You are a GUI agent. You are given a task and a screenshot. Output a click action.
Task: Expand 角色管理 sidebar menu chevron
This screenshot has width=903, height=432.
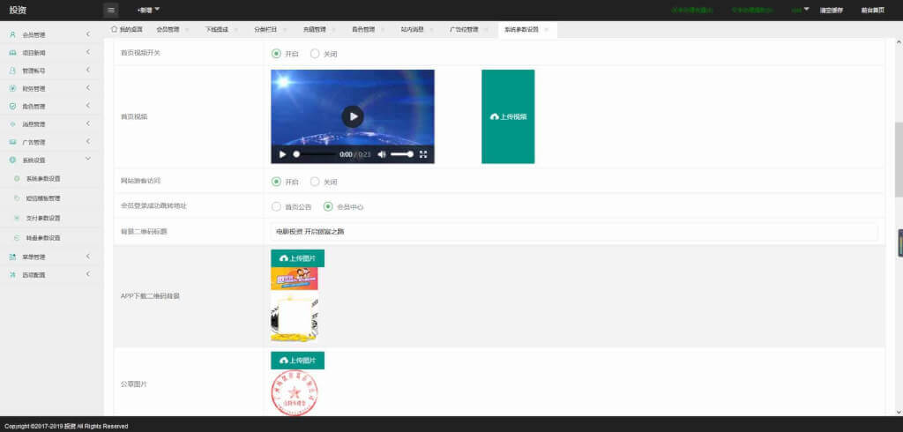coord(88,106)
